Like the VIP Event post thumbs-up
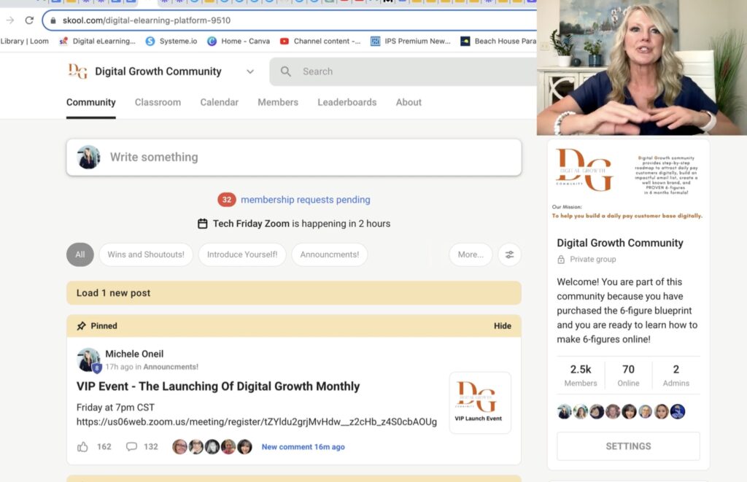 pos(82,447)
